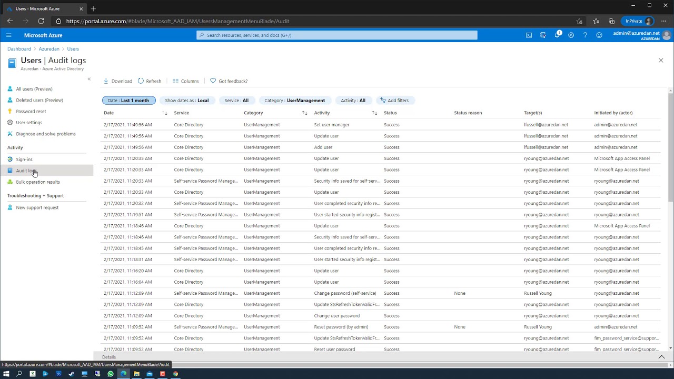Click the InPrivate profile button
674x379 pixels.
pyautogui.click(x=638, y=21)
